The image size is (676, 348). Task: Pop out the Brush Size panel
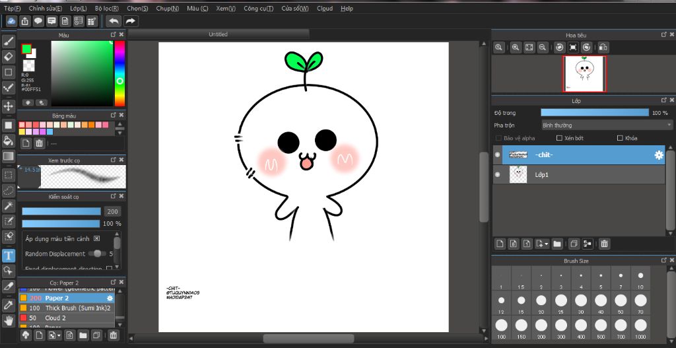664,260
